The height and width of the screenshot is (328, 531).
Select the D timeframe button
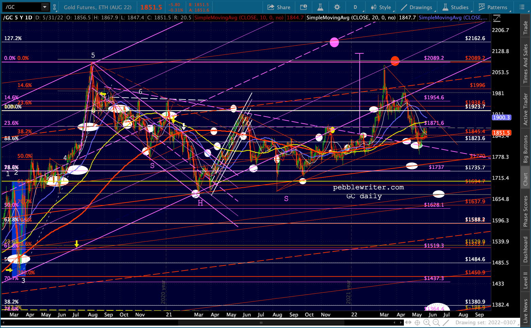(x=355, y=7)
